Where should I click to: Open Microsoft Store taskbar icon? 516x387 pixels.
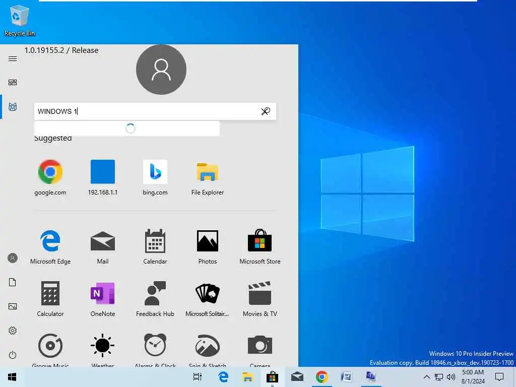(272, 377)
